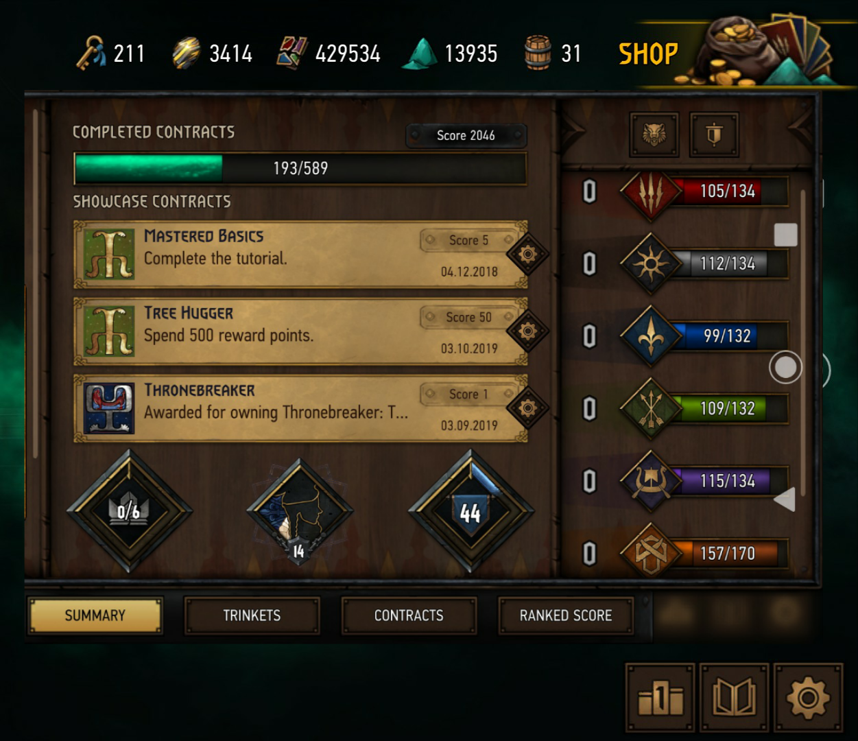Click the wolf head icon button

tap(654, 134)
